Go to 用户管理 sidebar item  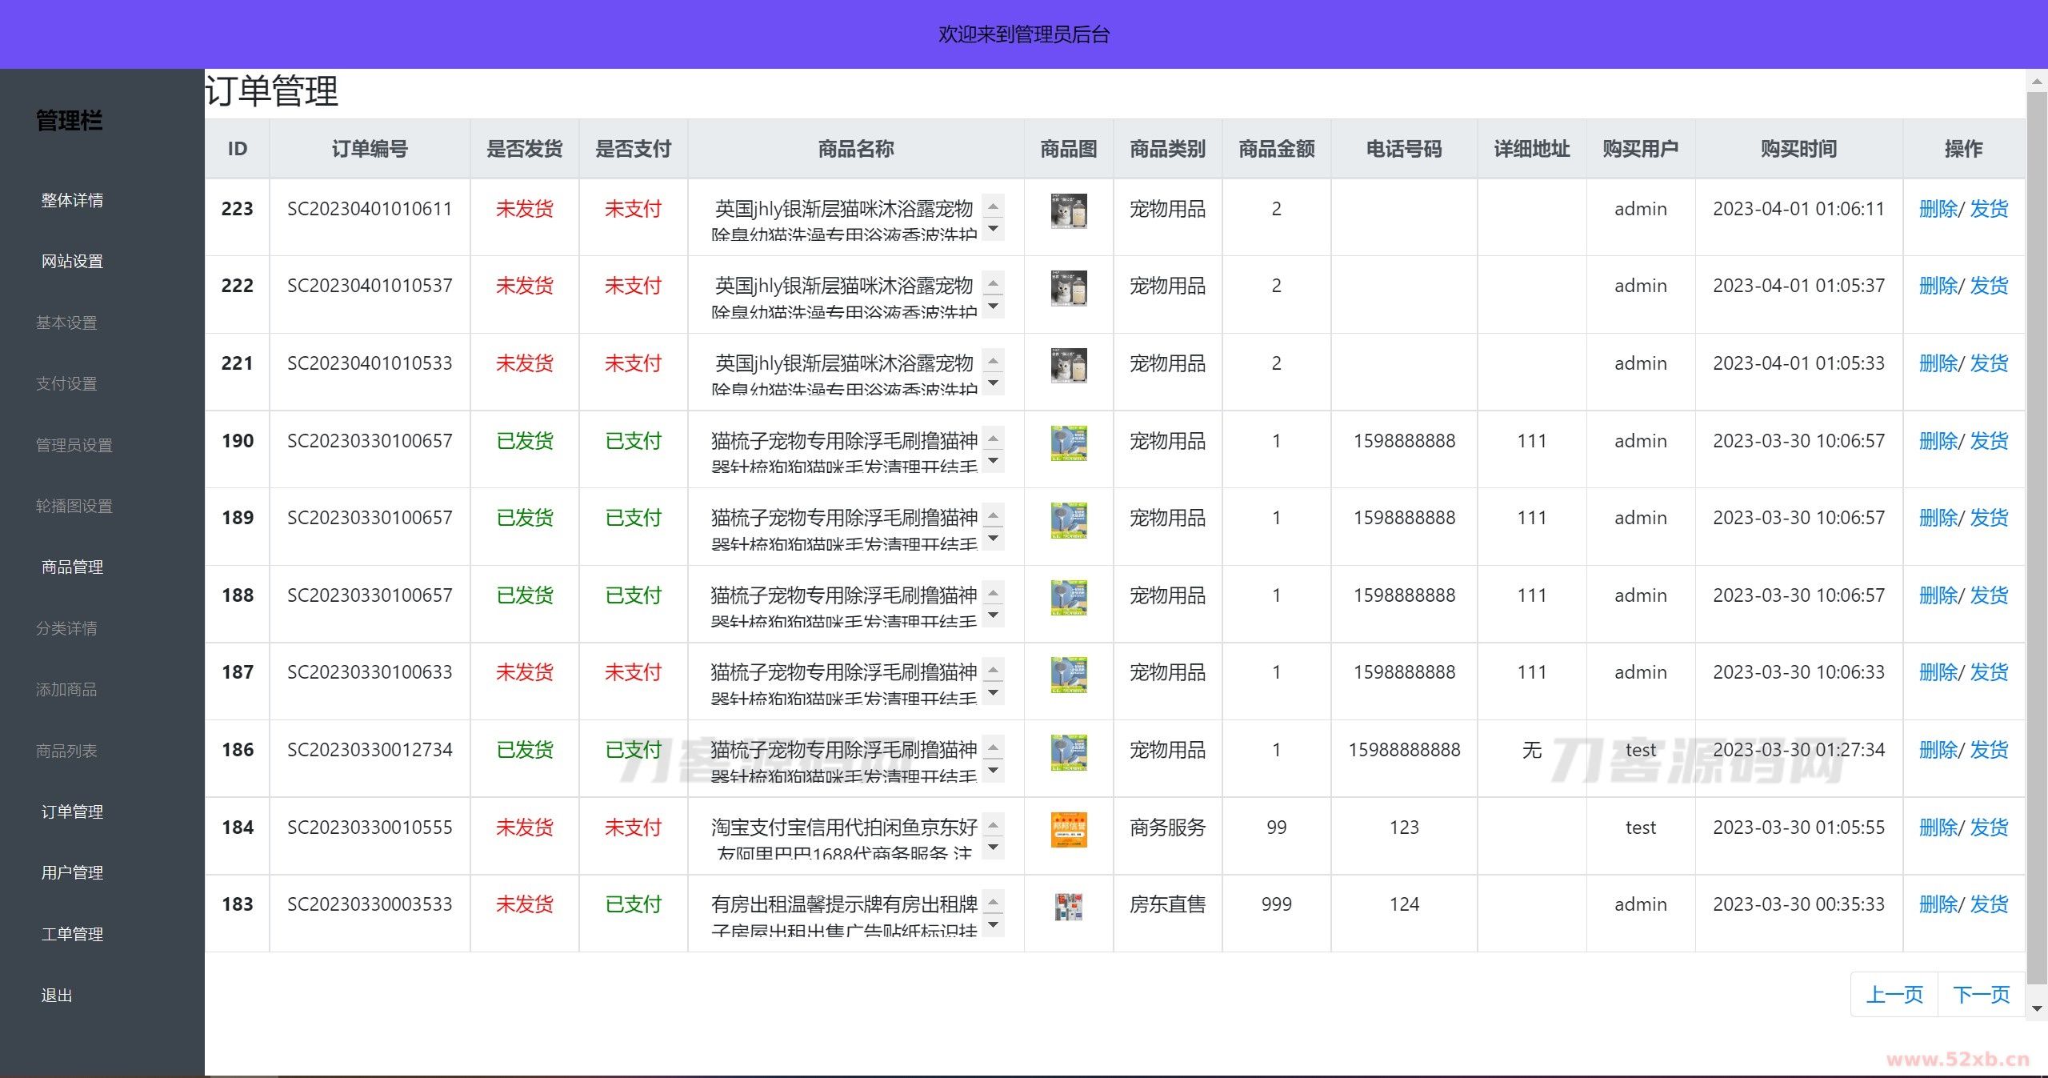coord(72,872)
